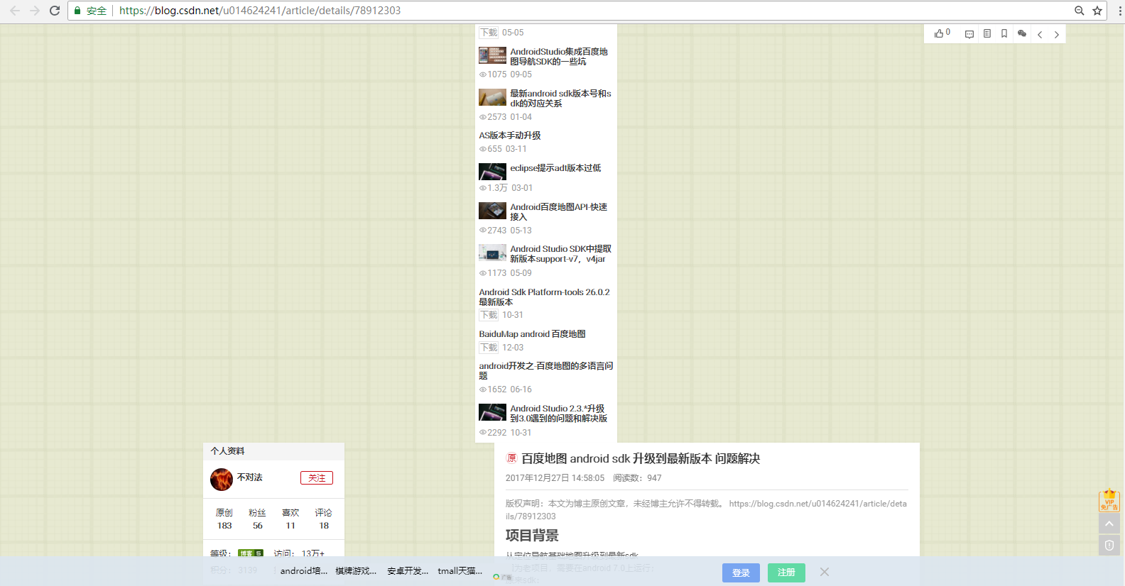
Task: Click the 项目背景 heading
Action: coord(532,536)
